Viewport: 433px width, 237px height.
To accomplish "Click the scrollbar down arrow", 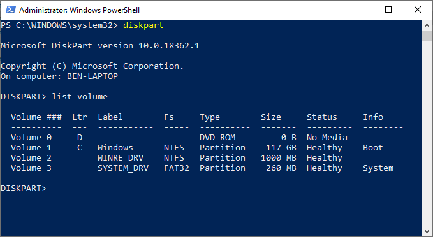I will coord(427,231).
